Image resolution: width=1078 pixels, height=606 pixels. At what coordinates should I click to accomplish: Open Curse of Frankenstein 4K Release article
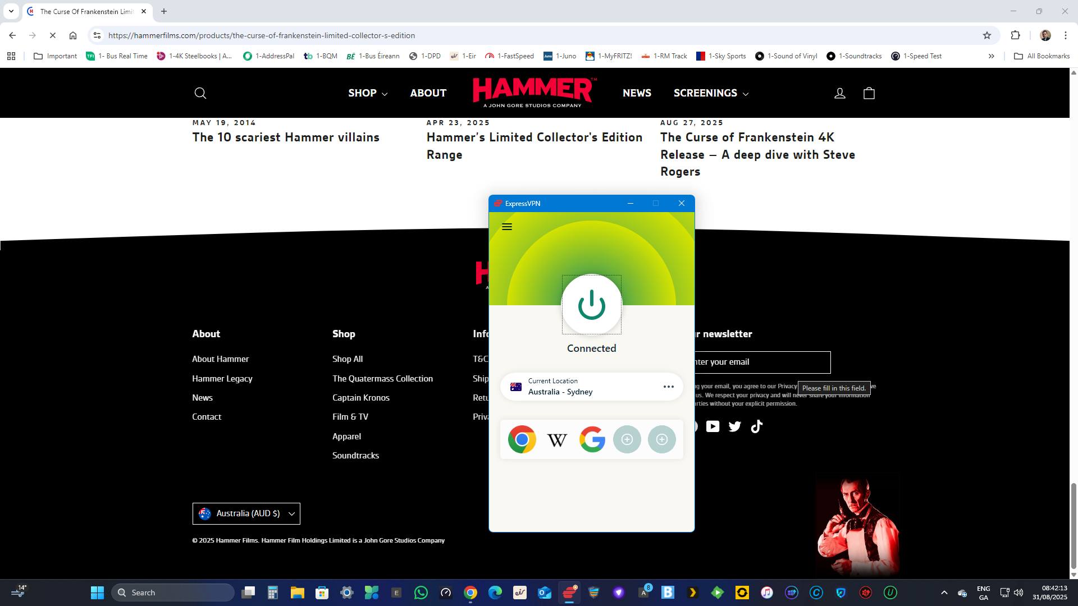point(757,154)
